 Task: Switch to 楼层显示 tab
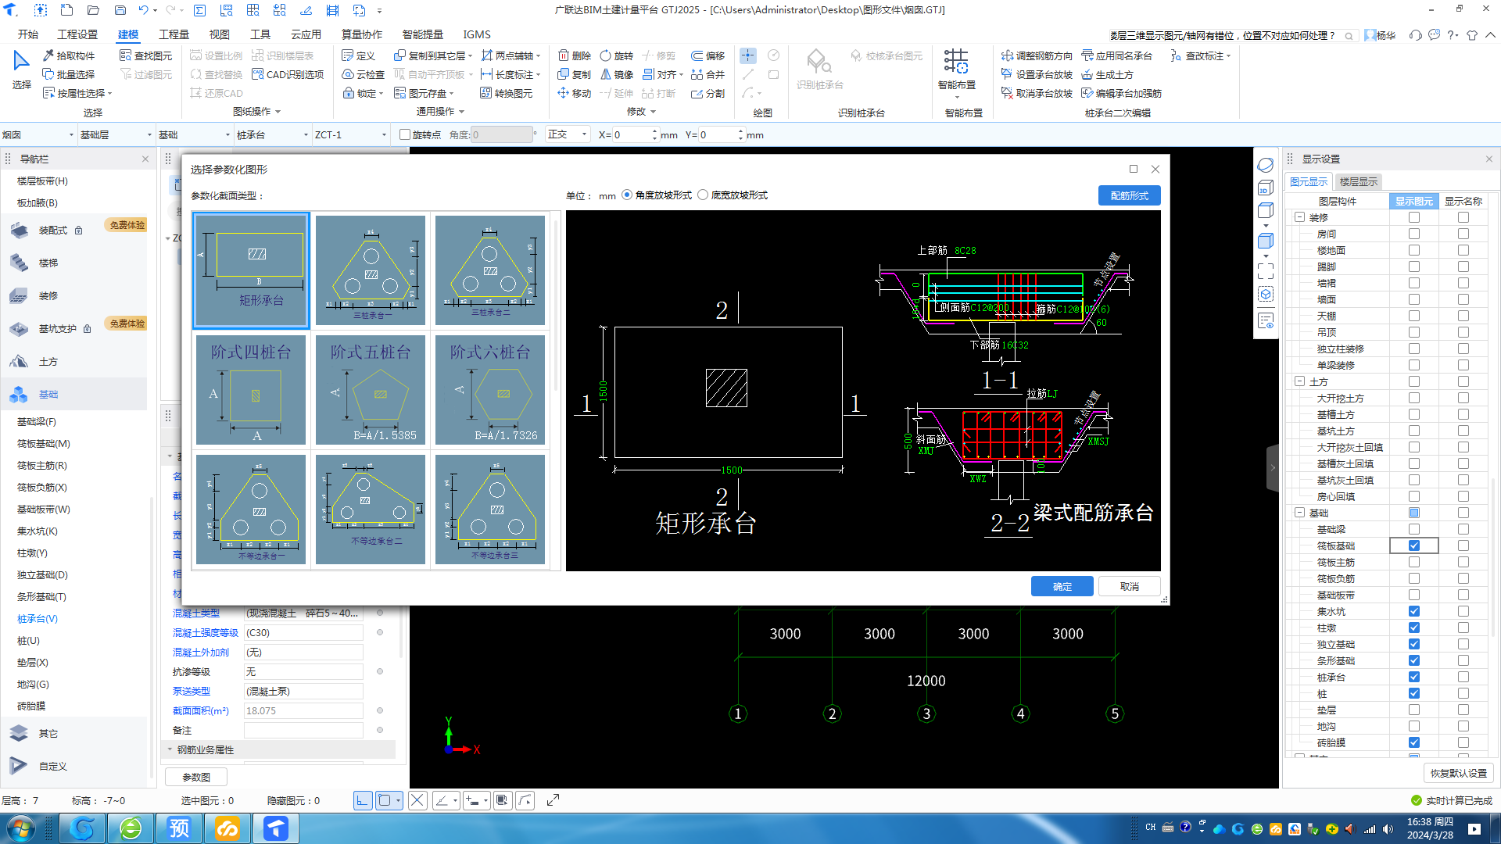coord(1359,181)
